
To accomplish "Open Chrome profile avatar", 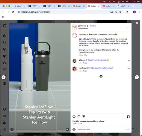I will pyautogui.click(x=135, y=12).
